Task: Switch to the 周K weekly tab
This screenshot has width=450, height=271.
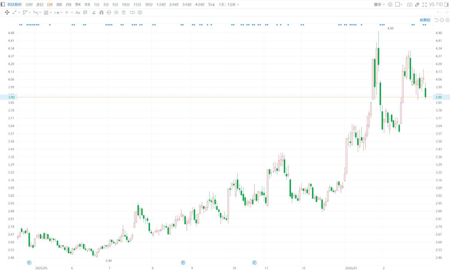Action: [59, 4]
